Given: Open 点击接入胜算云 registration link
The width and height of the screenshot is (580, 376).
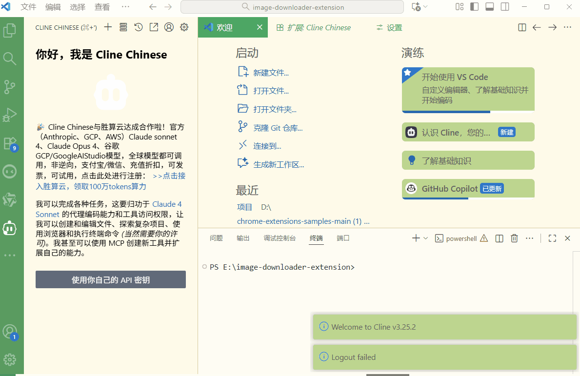Looking at the screenshot, I should coord(169,176).
